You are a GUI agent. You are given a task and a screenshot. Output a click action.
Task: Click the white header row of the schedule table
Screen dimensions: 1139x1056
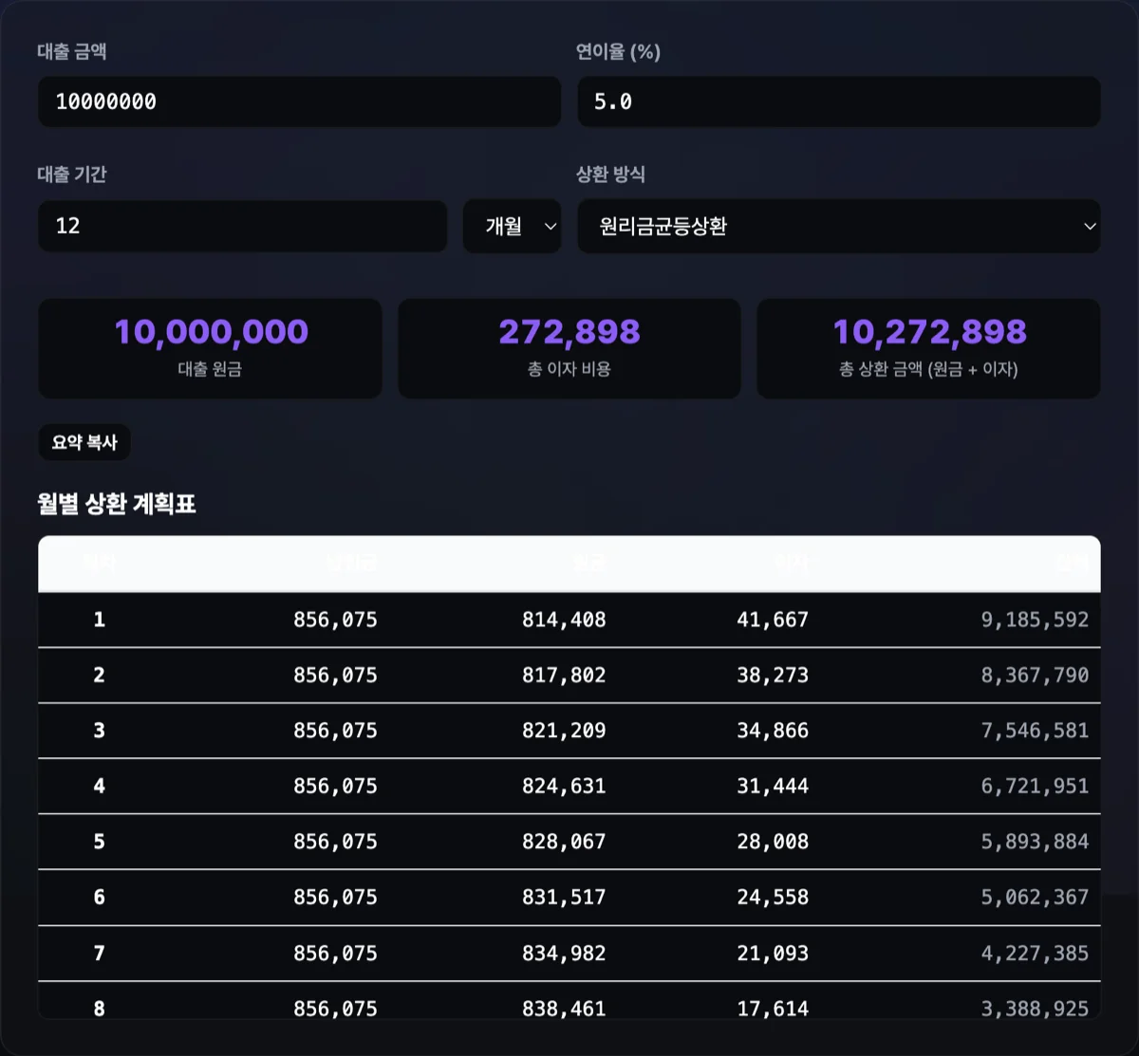tap(569, 564)
